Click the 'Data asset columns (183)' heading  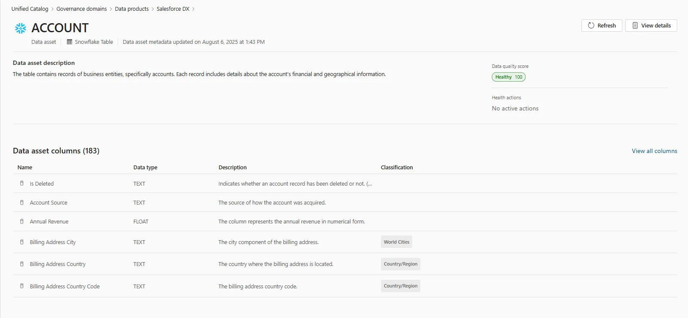[x=56, y=151]
